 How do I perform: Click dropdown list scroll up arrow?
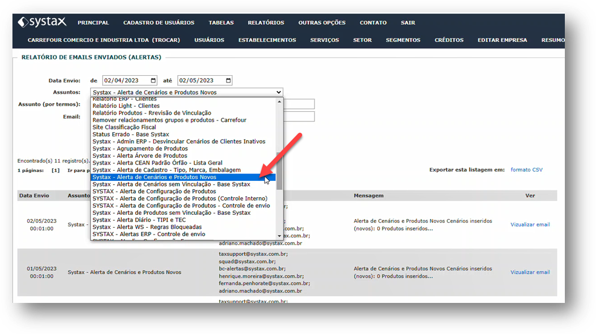pyautogui.click(x=279, y=102)
